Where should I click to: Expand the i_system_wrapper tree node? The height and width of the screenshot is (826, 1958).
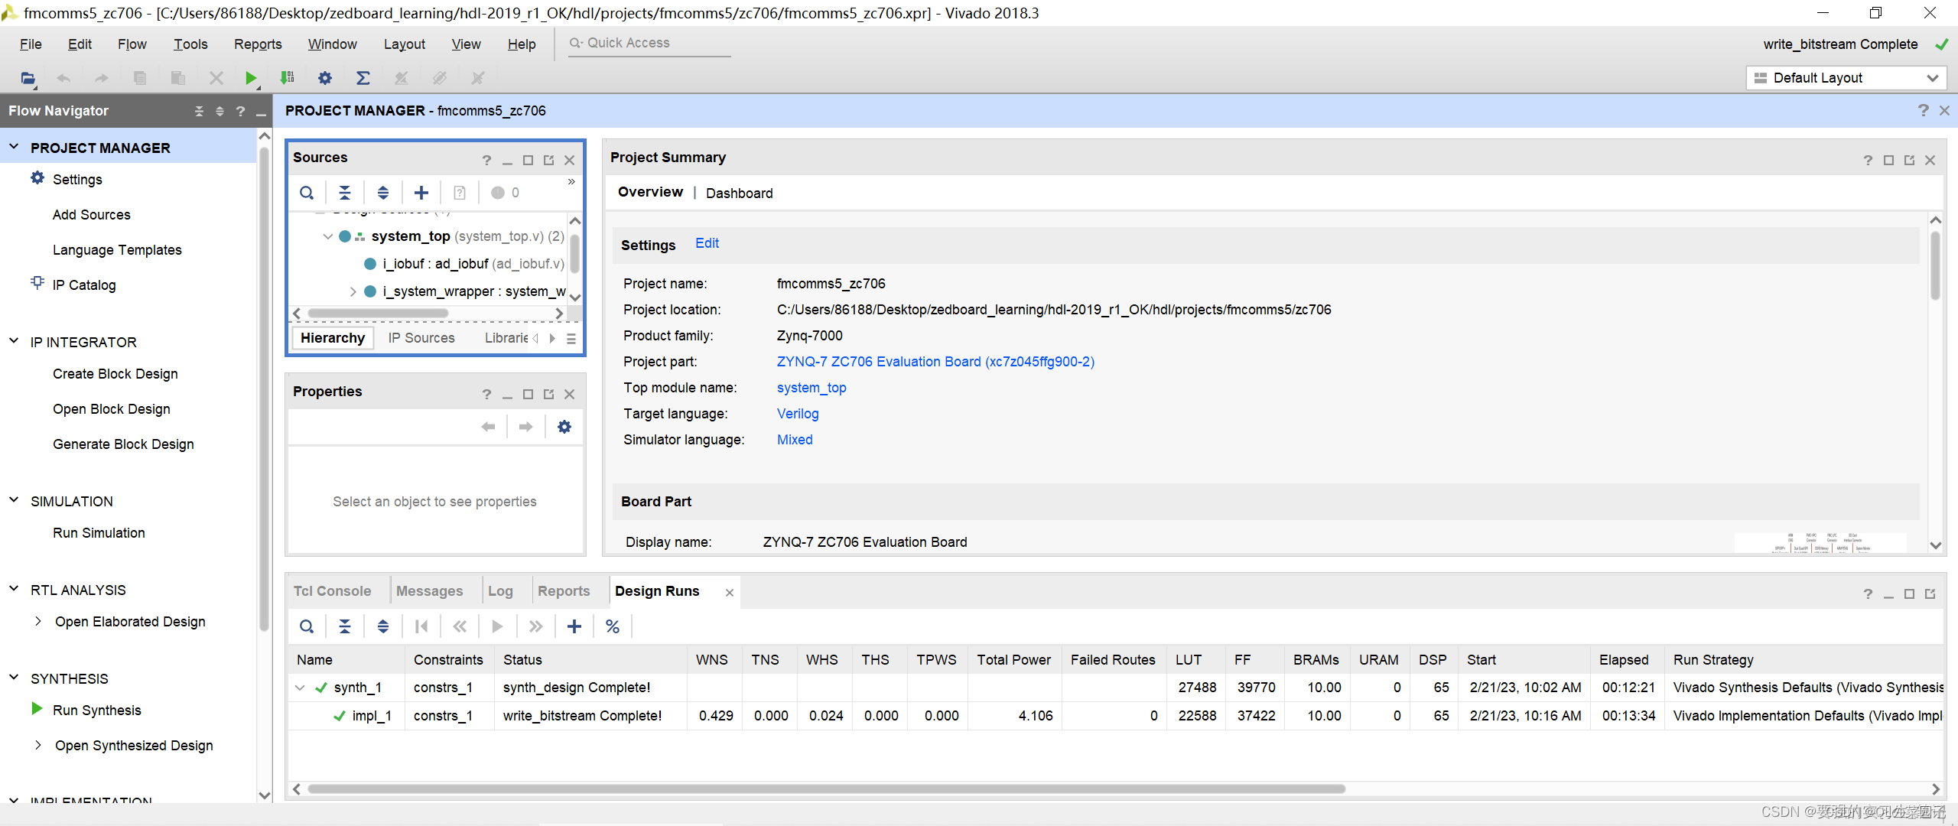[353, 291]
